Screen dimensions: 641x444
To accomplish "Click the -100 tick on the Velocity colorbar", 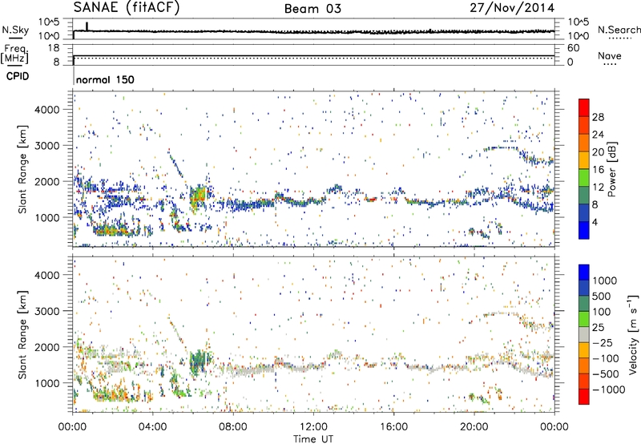I will 605,358.
